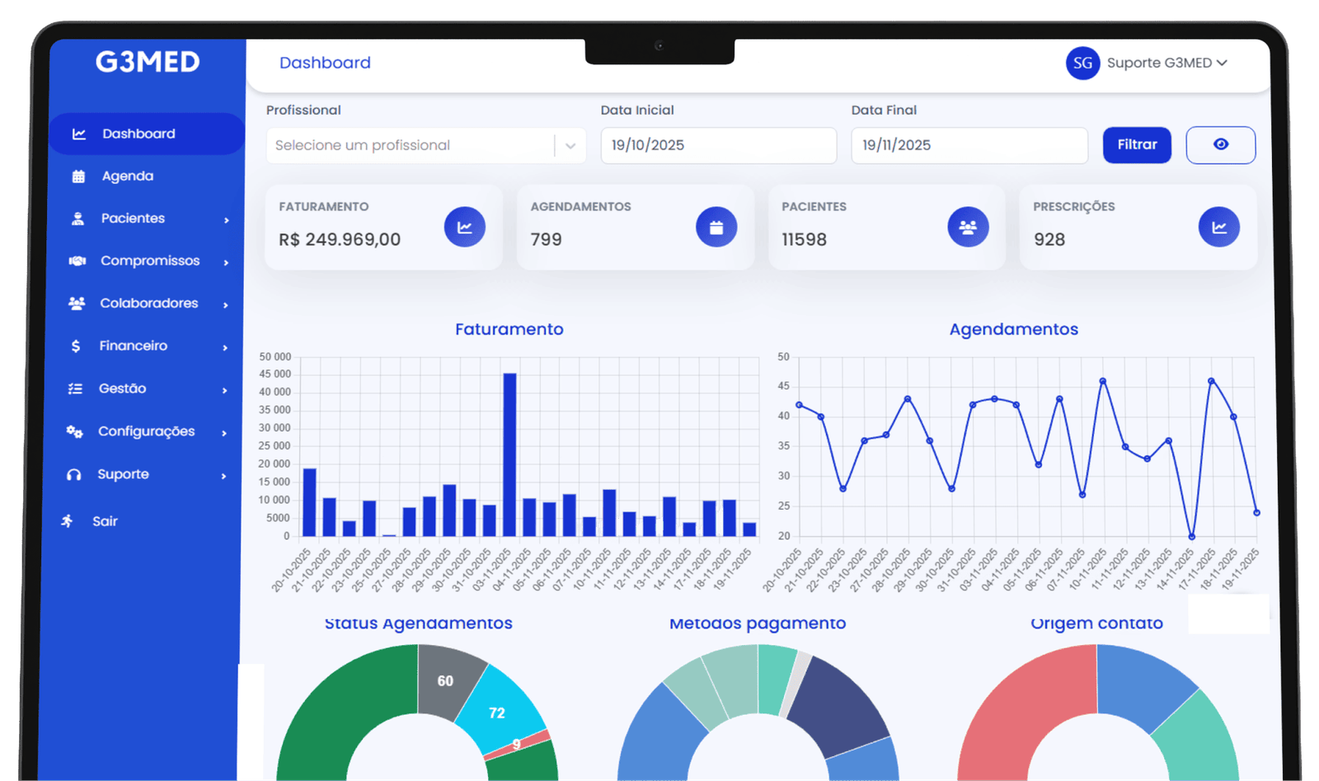The width and height of the screenshot is (1319, 781).
Task: Click the Faturamento chart icon in card
Action: click(465, 227)
